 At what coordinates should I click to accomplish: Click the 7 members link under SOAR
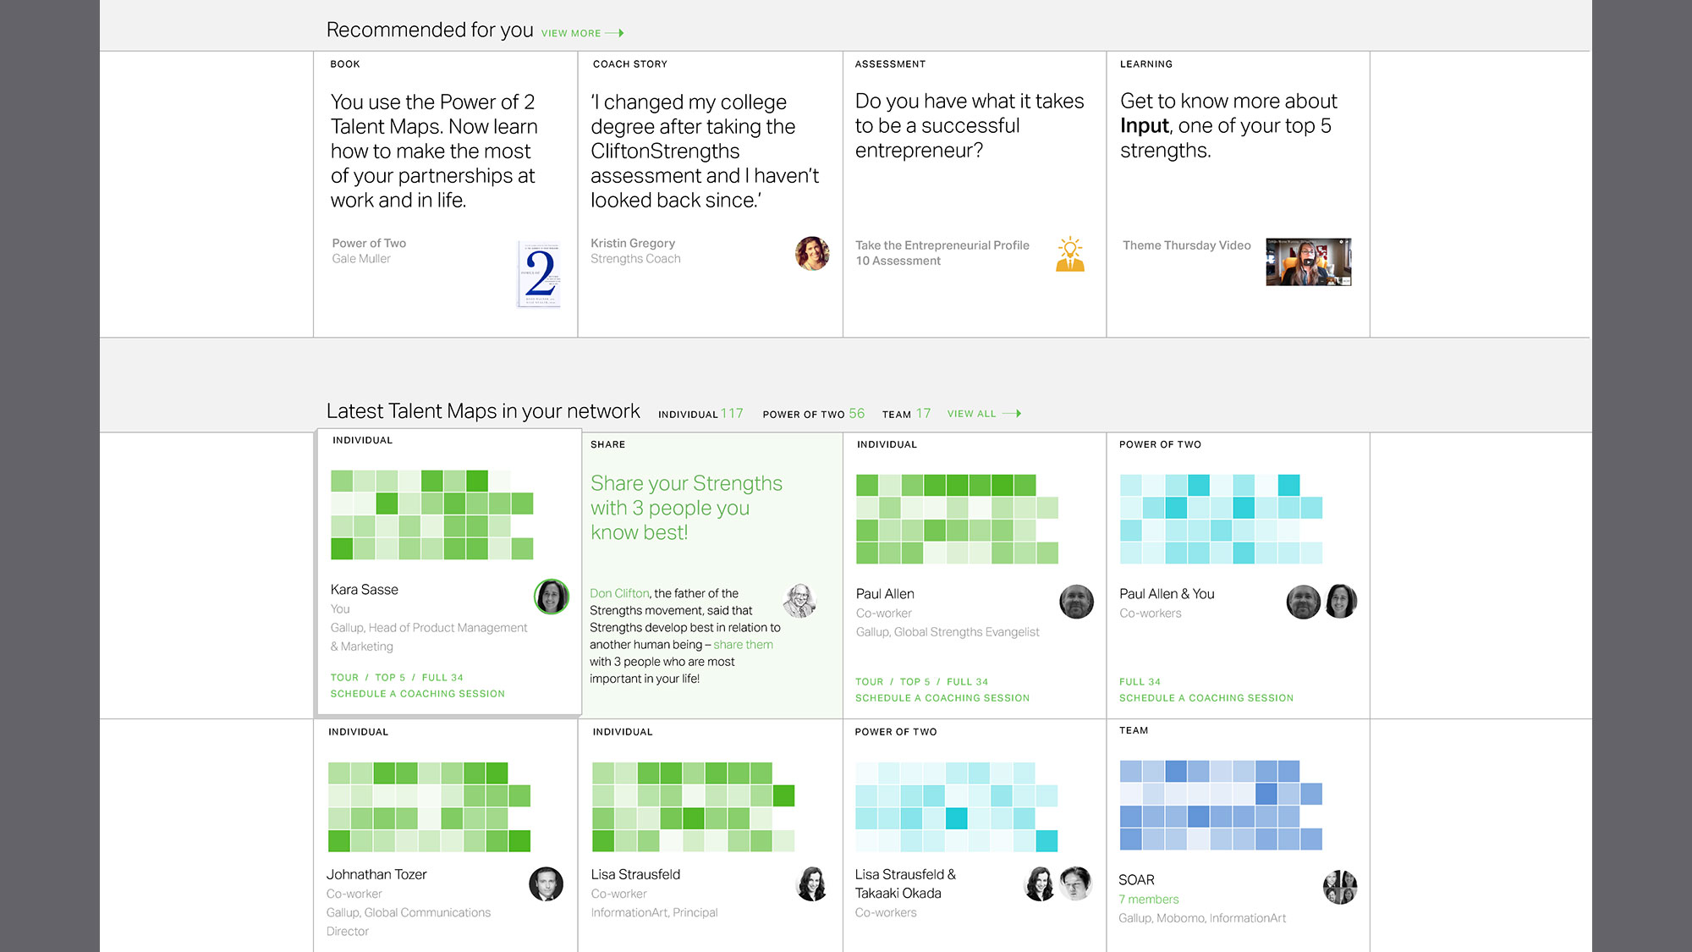(x=1148, y=900)
